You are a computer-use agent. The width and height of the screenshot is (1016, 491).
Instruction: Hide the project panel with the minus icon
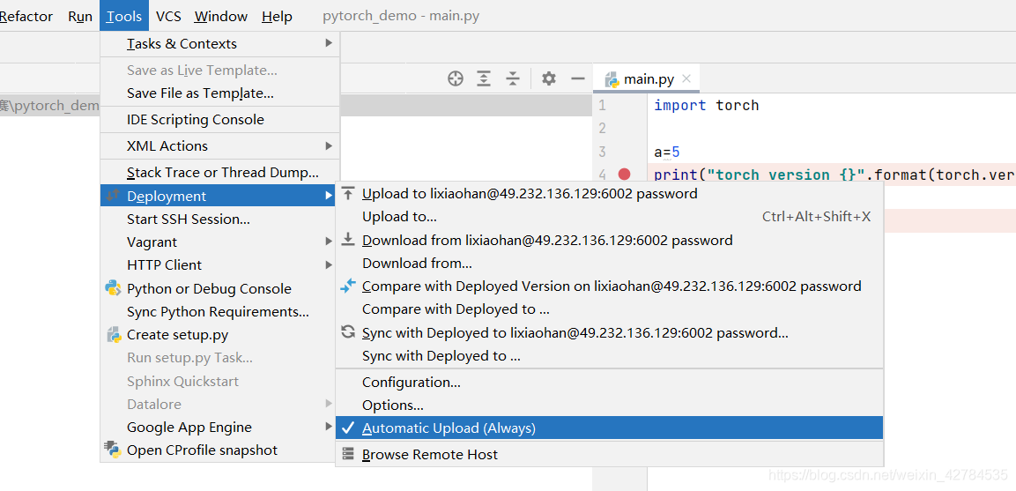[578, 79]
